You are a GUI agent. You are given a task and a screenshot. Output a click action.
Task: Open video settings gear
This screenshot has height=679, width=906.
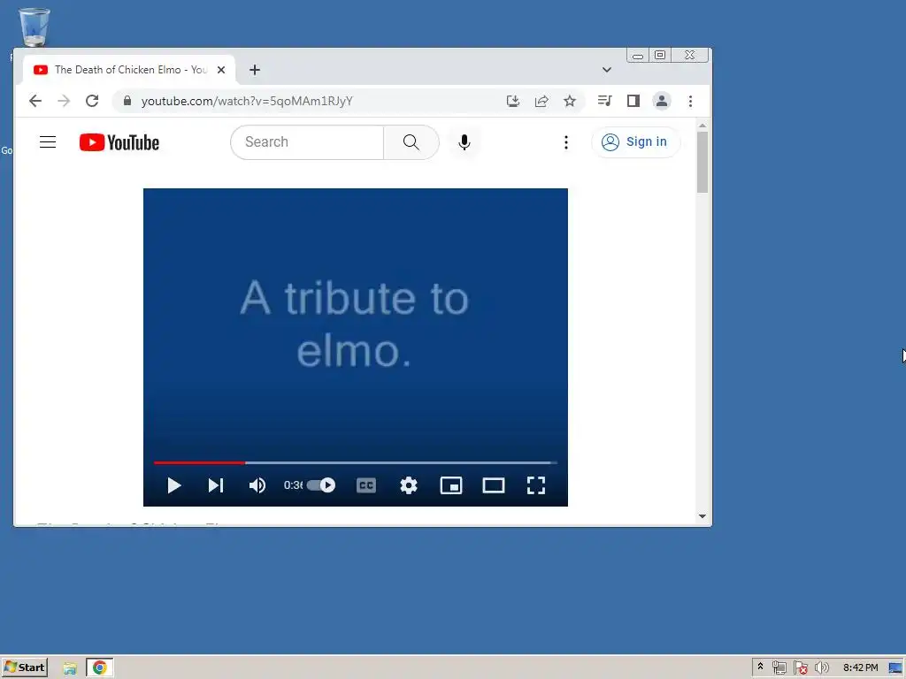(409, 485)
